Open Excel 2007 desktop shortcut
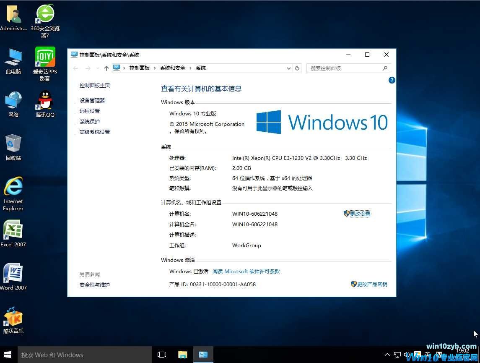Image resolution: width=480 pixels, height=363 pixels. click(x=13, y=231)
